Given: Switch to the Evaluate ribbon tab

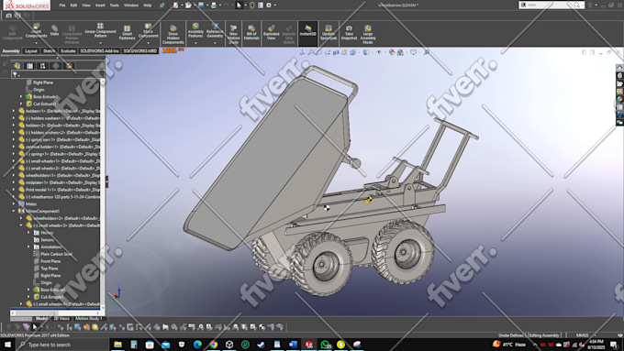Looking at the screenshot, I should tap(68, 51).
